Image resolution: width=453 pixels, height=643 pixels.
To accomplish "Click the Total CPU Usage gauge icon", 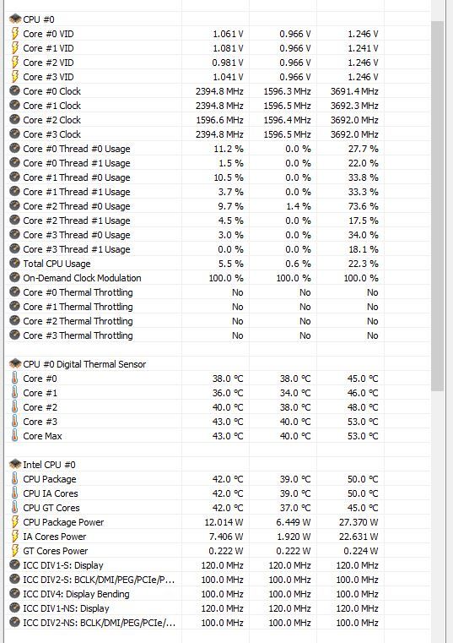I will (x=14, y=263).
